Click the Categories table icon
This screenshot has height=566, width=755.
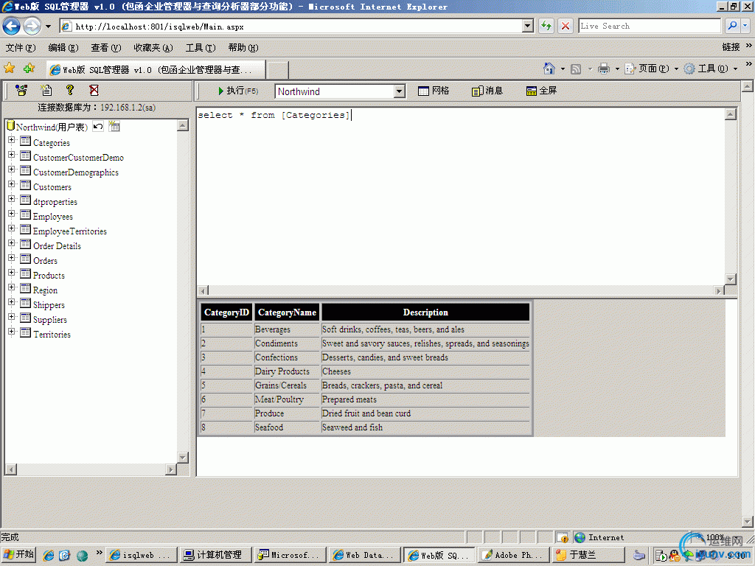pyautogui.click(x=26, y=141)
